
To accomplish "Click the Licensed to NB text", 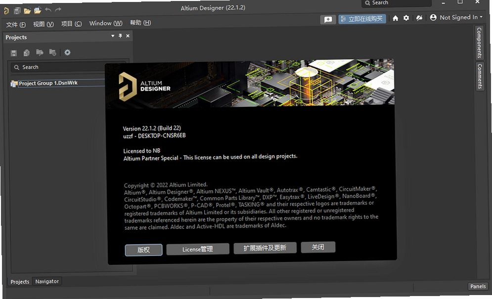I will [142, 151].
